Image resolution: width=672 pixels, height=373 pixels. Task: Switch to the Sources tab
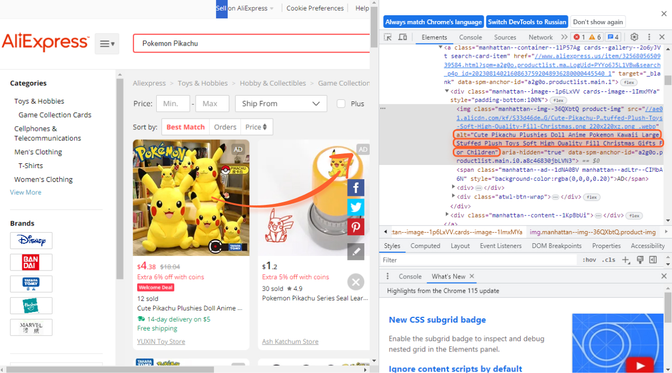click(505, 37)
